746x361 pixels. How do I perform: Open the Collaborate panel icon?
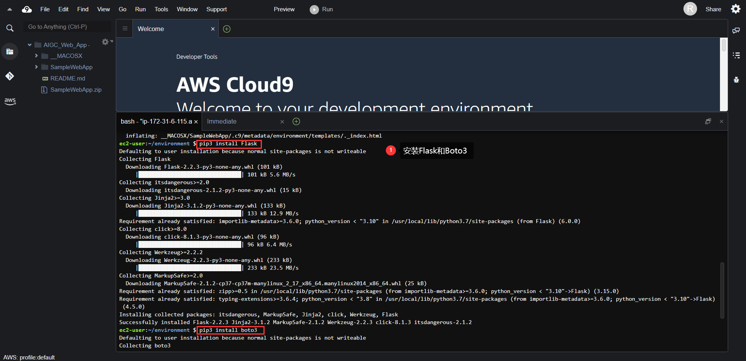(x=736, y=30)
